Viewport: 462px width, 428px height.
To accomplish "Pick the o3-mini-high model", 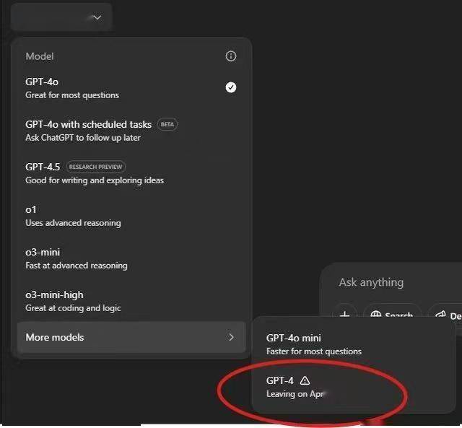I will pos(131,301).
